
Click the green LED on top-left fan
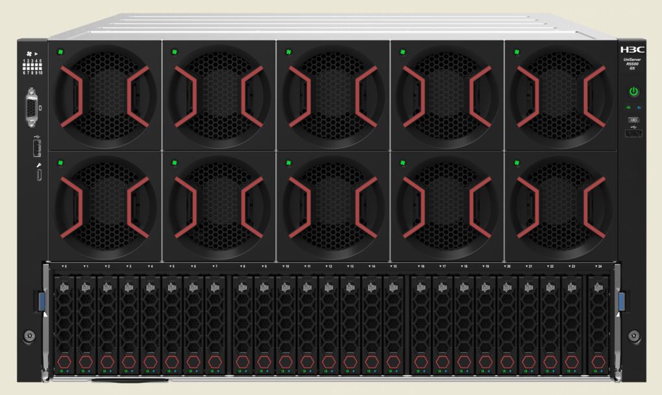(x=60, y=52)
